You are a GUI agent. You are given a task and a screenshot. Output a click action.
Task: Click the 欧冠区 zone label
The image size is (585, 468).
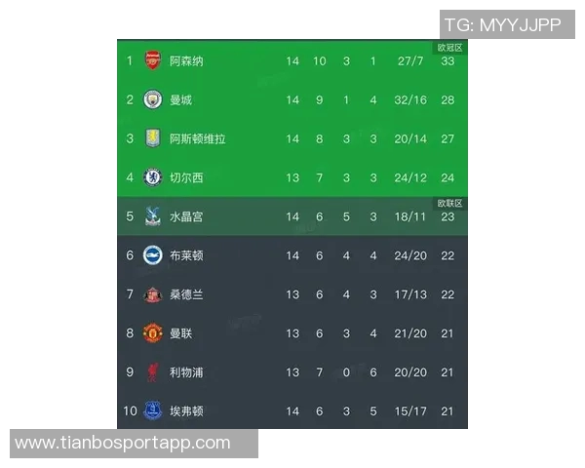tap(449, 47)
